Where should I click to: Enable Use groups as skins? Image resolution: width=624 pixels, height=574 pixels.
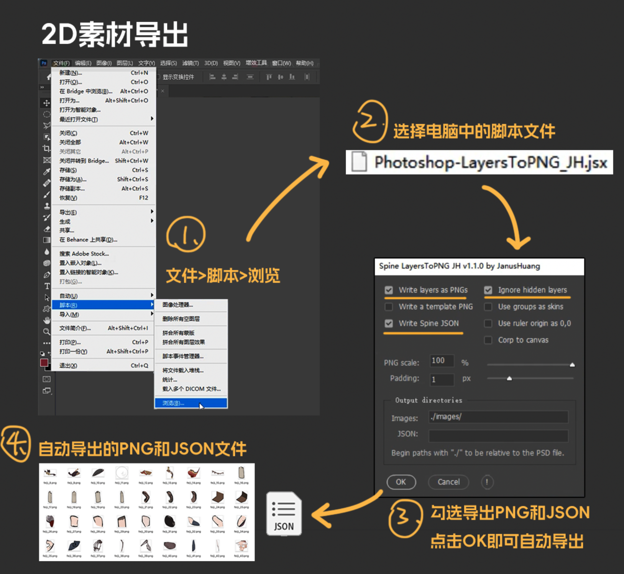(x=488, y=307)
